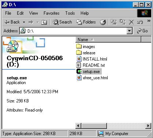The width and height of the screenshot is (153, 138).
Task: Open the History toolbar icon
Action: [103, 22]
